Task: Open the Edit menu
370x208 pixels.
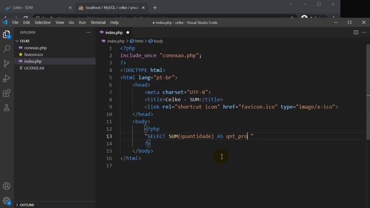Action: coord(27,23)
